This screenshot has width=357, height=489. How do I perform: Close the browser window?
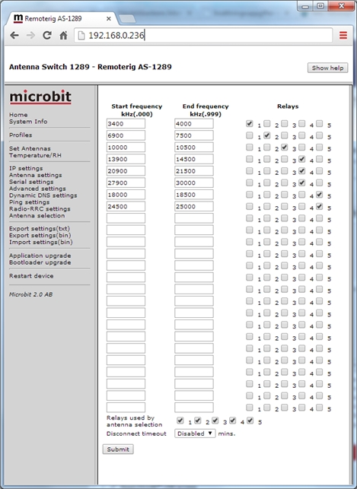(341, 6)
